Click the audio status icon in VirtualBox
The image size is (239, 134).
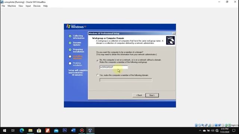203,125
